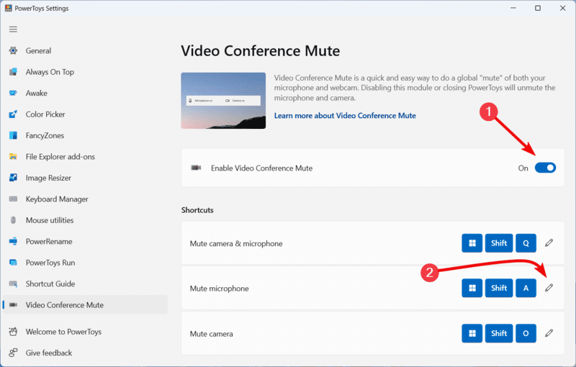Click the Mute microphone label text

pos(220,289)
